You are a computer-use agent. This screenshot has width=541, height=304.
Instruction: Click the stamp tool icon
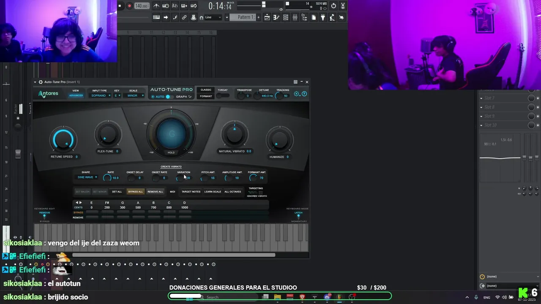194,17
